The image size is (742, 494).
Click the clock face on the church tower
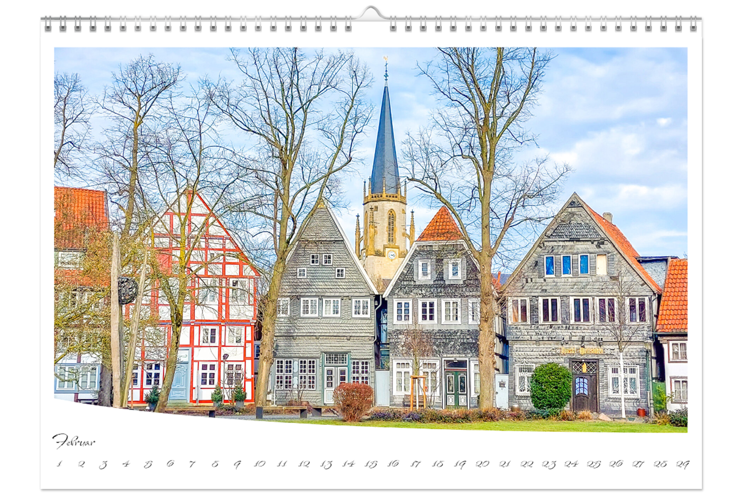392,255
